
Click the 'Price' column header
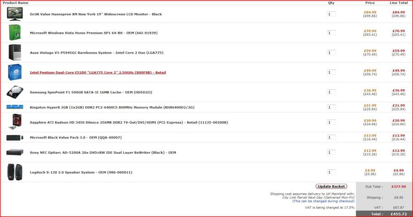pyautogui.click(x=370, y=3)
